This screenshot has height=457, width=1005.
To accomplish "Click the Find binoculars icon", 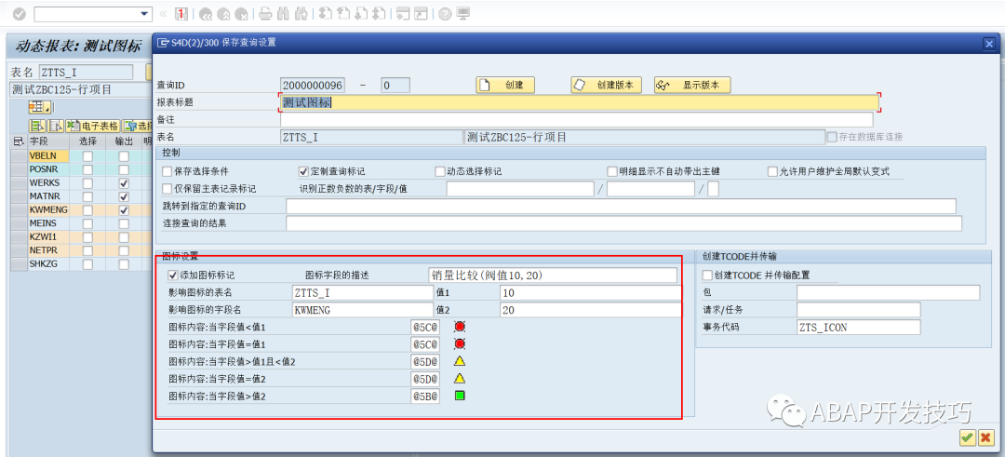I will (x=283, y=13).
